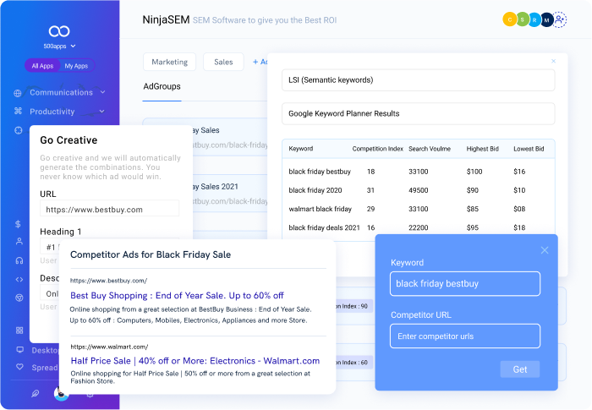This screenshot has width=592, height=410.
Task: Click the Keyword column header
Action: pos(301,149)
